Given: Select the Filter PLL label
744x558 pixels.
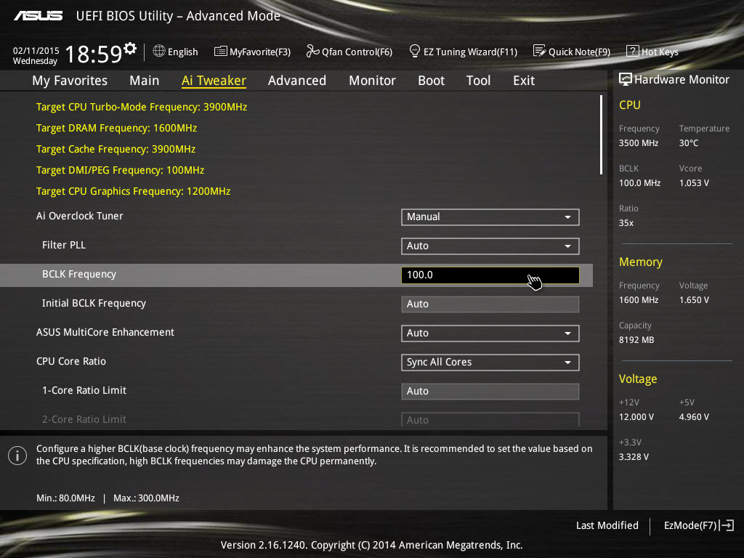Looking at the screenshot, I should click(64, 245).
